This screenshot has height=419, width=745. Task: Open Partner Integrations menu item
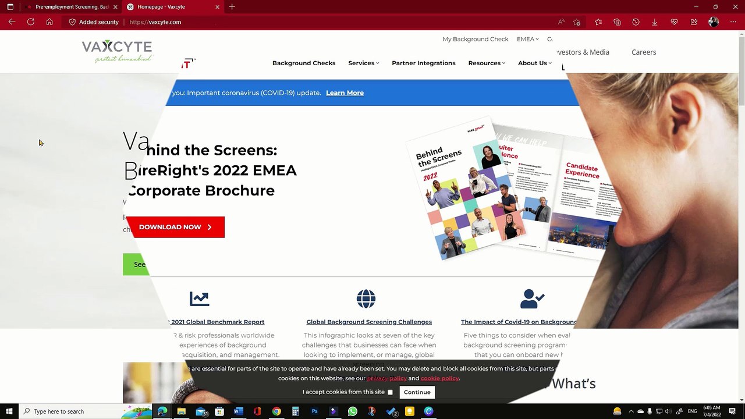424,63
